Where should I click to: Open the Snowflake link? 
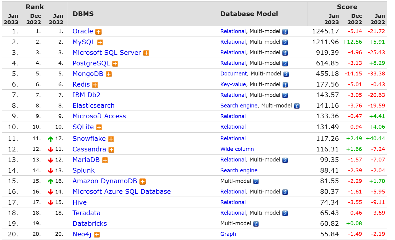pos(89,139)
